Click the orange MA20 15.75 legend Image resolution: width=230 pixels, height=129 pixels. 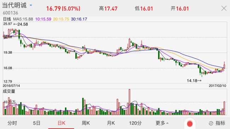pyautogui.click(x=61, y=19)
